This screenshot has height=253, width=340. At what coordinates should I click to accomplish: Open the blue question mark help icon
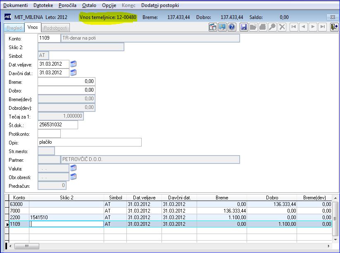click(x=232, y=27)
